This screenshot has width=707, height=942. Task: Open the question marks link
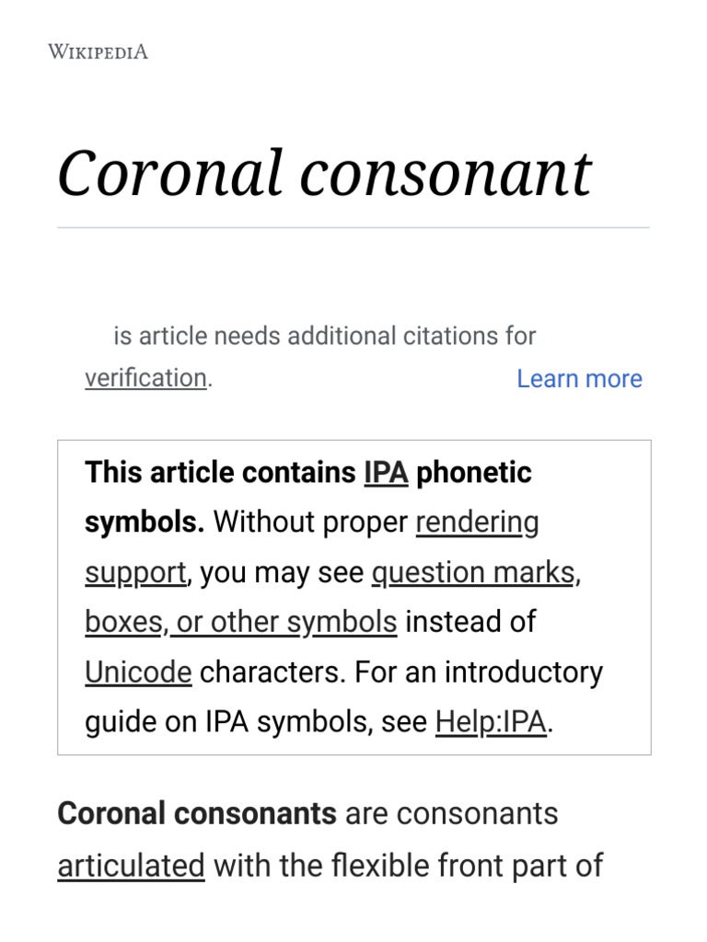point(473,572)
